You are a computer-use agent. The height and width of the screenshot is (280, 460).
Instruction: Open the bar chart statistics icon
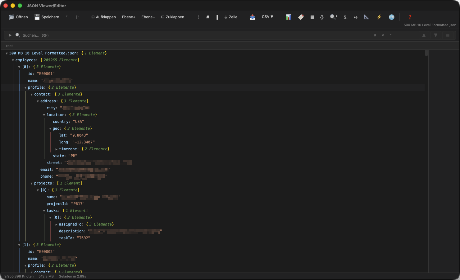coord(289,17)
